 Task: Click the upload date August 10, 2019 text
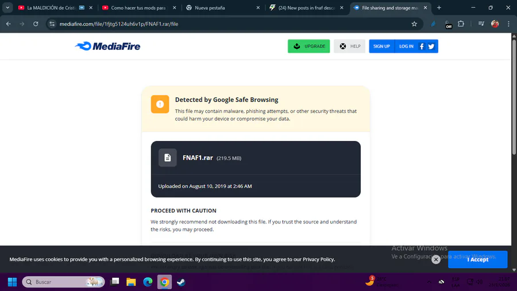(205, 186)
